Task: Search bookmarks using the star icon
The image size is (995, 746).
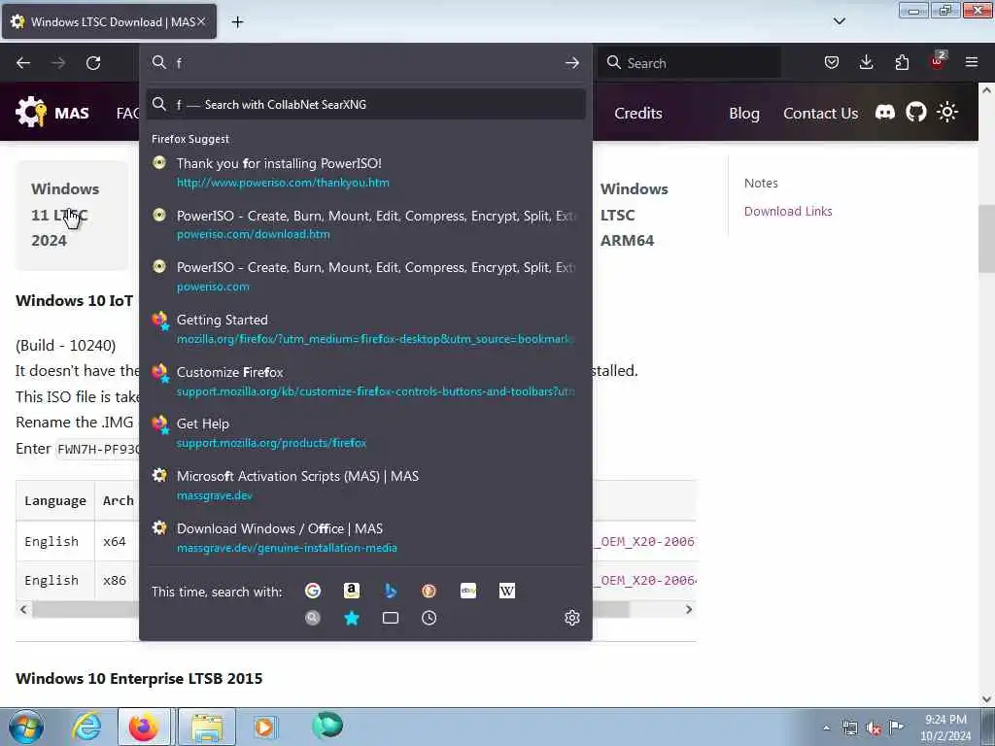Action: 352,618
